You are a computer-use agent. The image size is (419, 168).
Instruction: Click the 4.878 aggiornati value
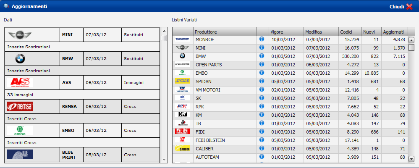(399, 39)
